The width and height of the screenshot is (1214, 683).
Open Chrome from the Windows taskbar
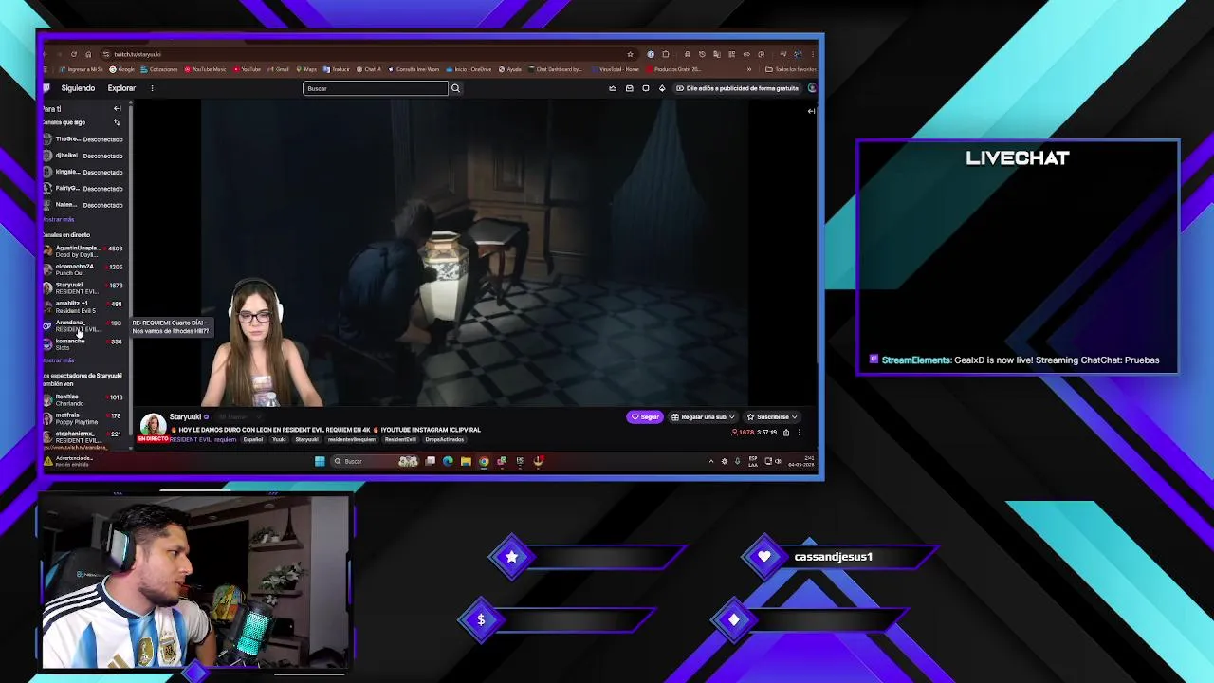[484, 462]
